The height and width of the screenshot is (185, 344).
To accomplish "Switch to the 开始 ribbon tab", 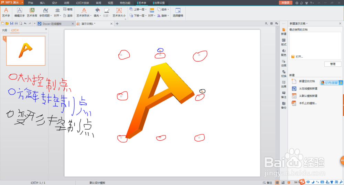I will coord(31,3).
